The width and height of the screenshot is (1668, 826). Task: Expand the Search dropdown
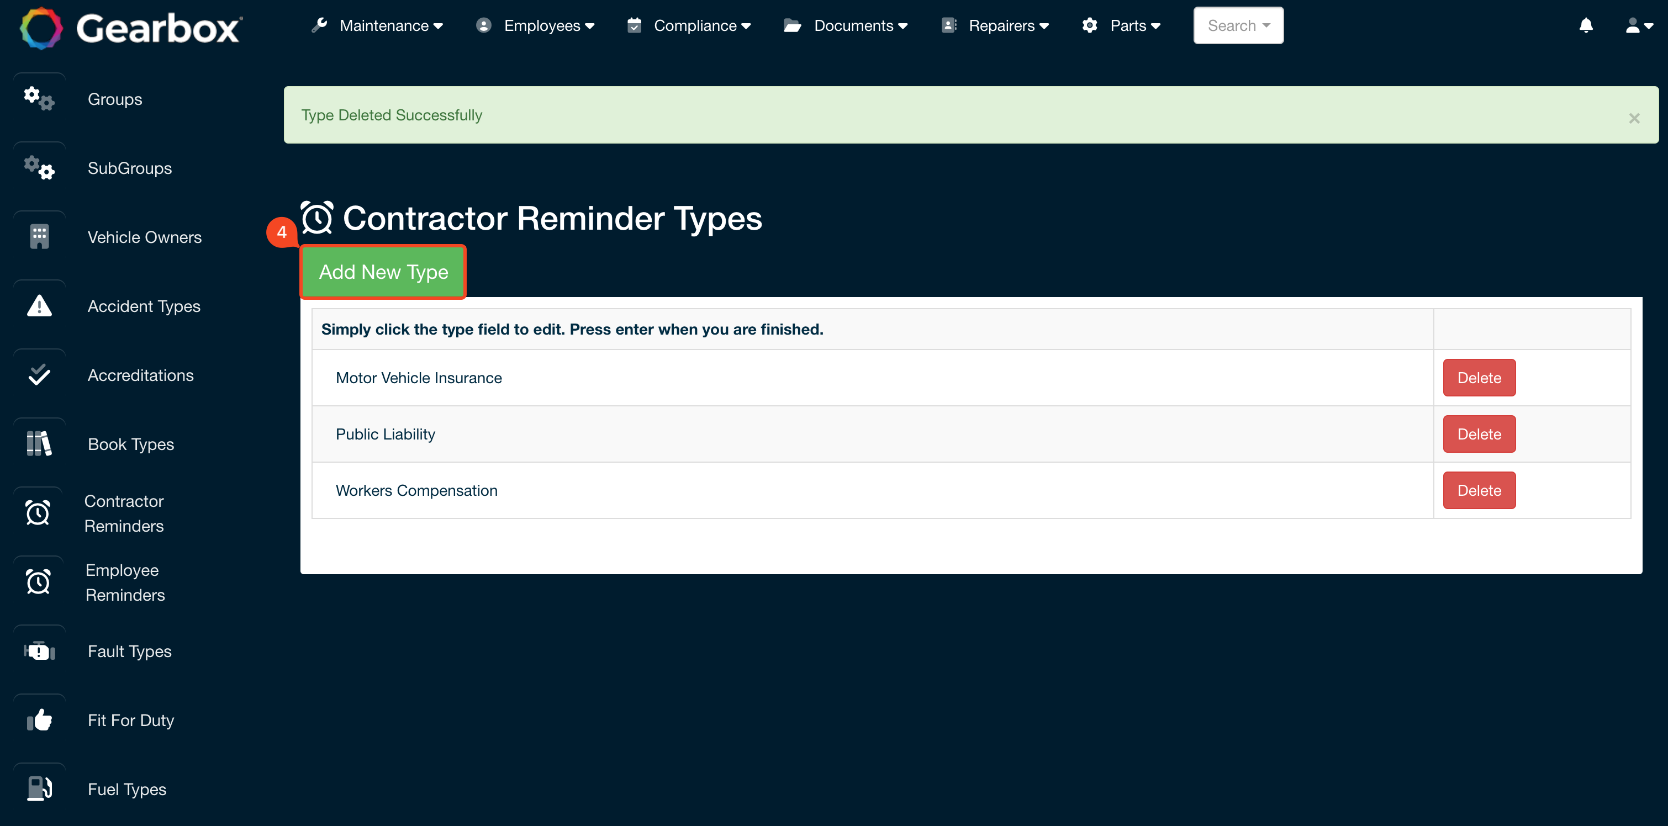(1237, 25)
